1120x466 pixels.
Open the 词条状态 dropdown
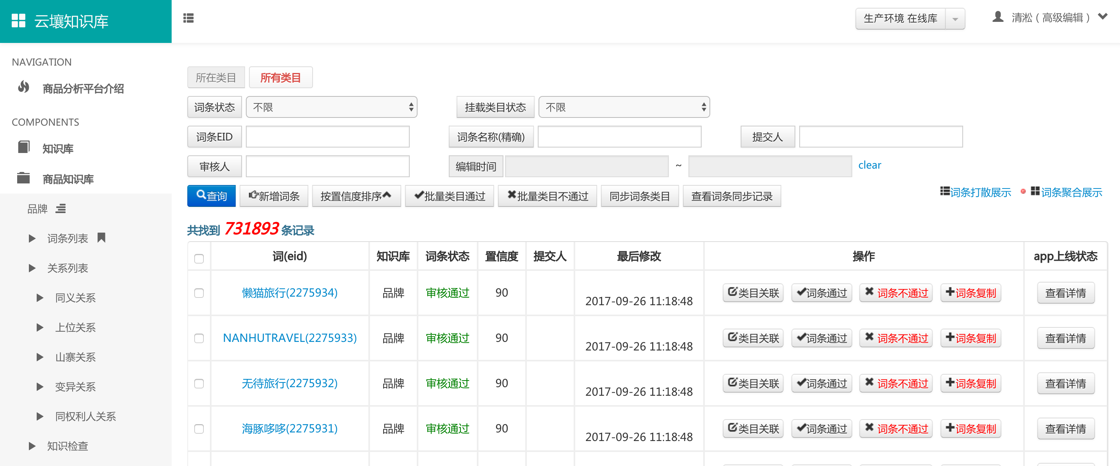click(331, 107)
